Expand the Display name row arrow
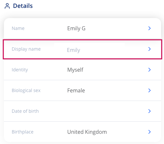The height and width of the screenshot is (144, 164). tap(150, 49)
